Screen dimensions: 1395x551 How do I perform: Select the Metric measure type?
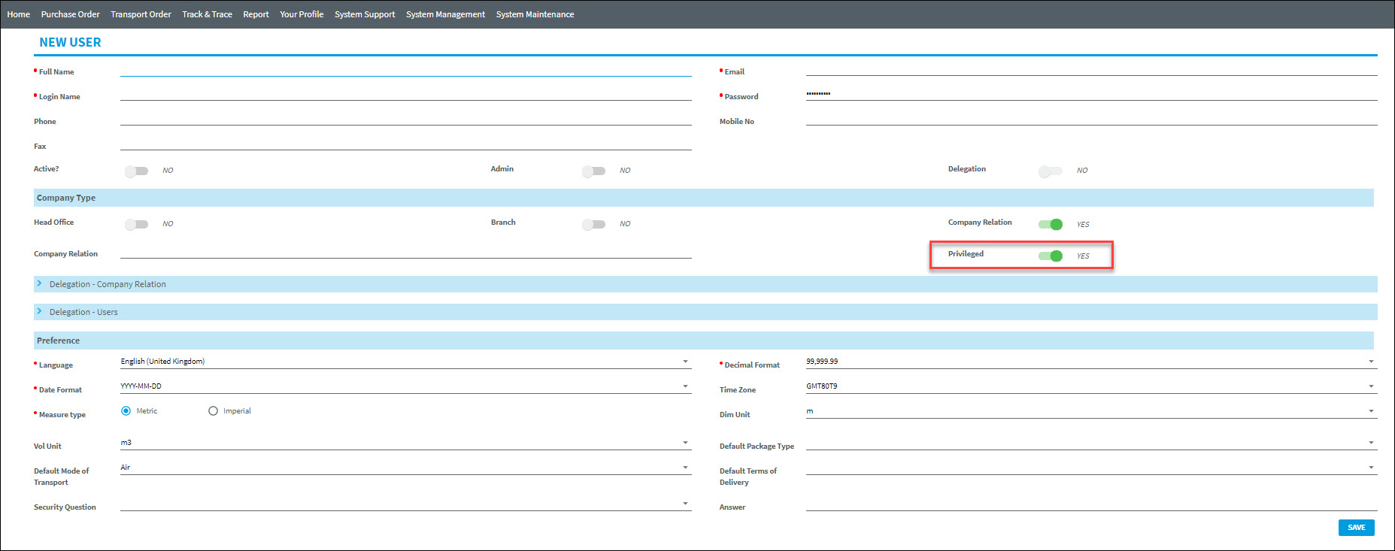pos(126,411)
